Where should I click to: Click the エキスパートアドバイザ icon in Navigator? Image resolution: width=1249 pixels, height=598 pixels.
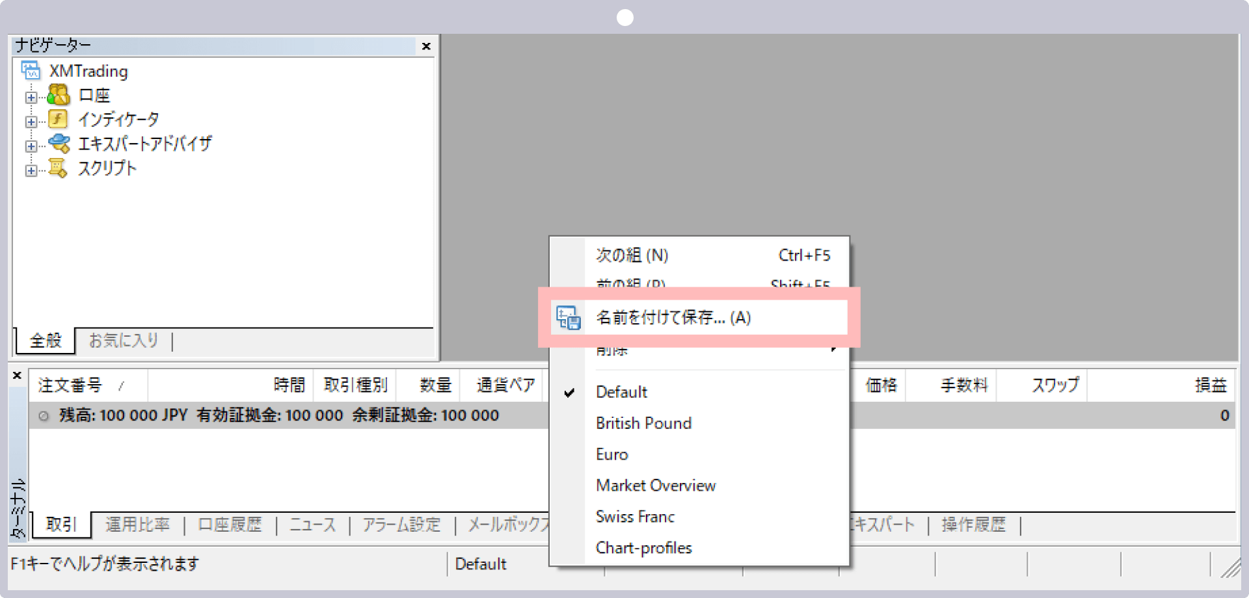tap(60, 144)
